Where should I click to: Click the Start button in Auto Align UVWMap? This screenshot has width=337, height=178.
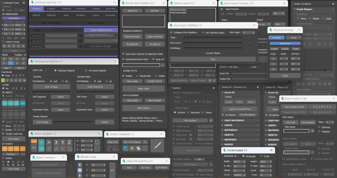213,59
